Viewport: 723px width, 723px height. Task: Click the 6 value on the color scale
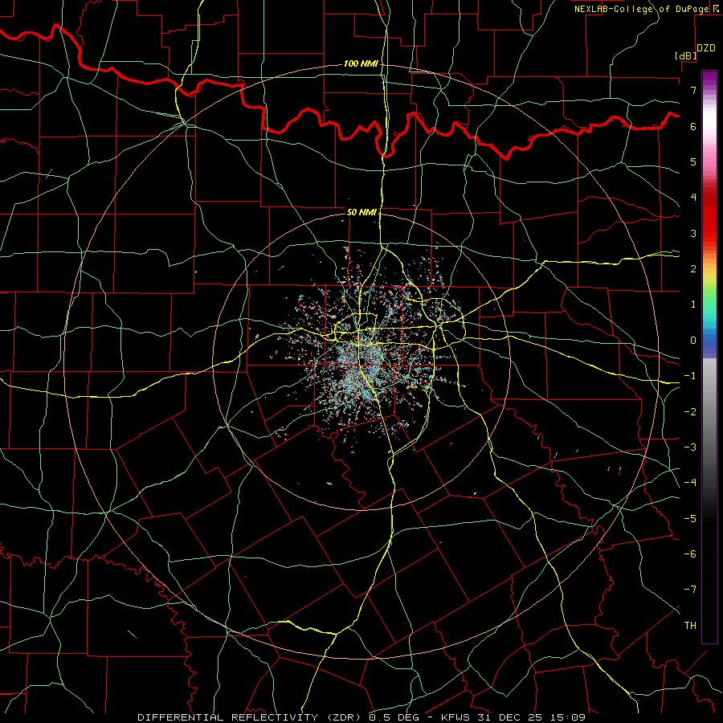(x=693, y=126)
